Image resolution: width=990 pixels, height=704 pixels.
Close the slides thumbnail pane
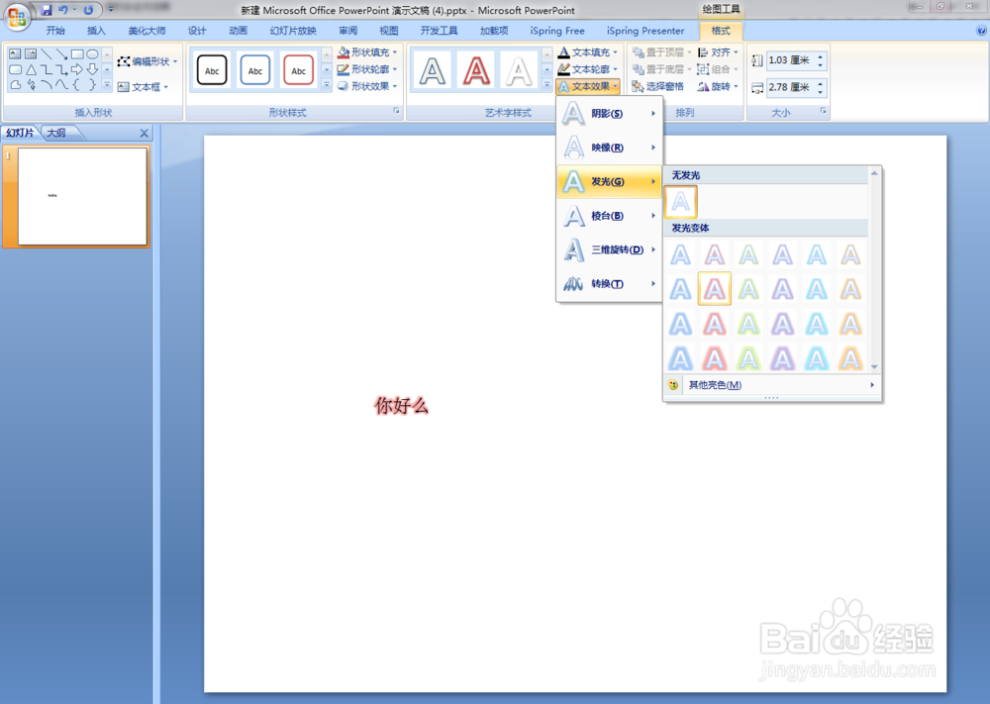144,134
